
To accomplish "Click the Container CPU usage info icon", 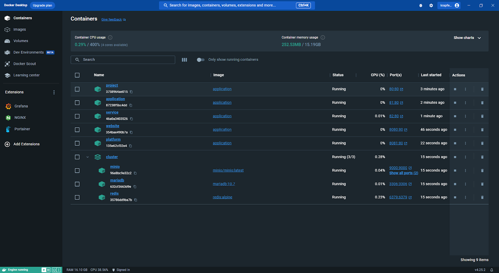I will pyautogui.click(x=110, y=37).
